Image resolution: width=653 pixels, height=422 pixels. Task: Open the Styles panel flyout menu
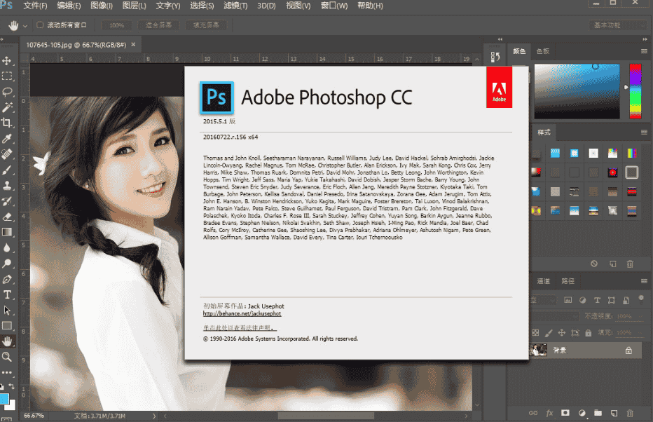[x=644, y=132]
